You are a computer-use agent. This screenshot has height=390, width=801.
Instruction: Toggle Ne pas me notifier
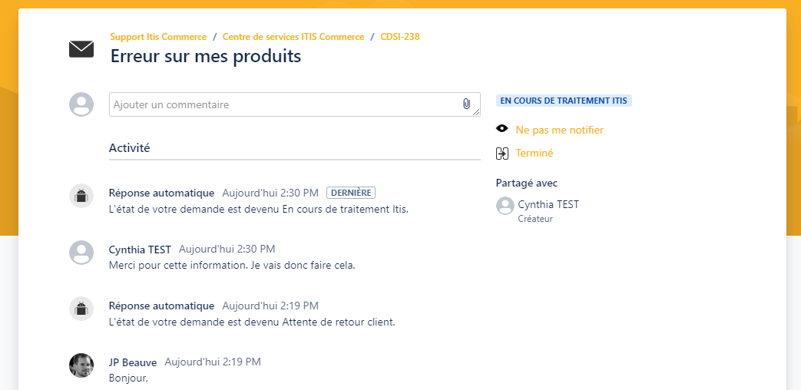(559, 130)
